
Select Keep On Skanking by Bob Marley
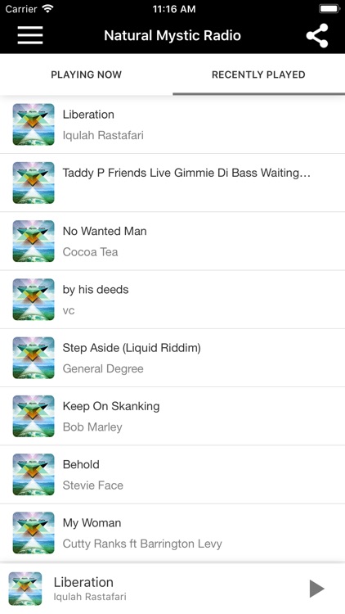172,416
